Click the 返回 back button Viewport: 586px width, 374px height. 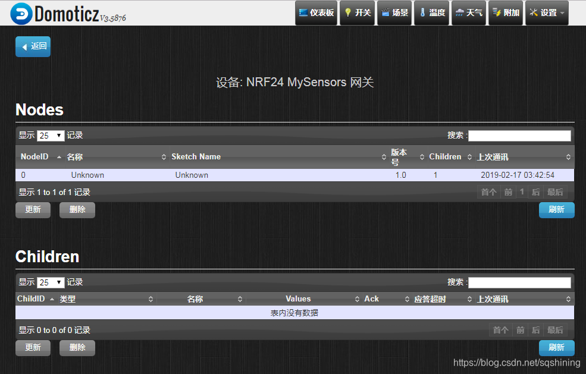tap(33, 46)
